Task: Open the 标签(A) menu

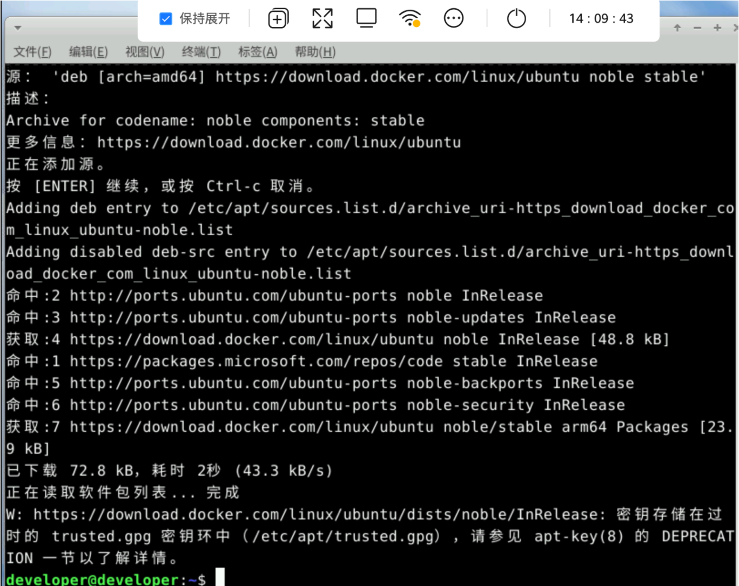Action: (x=258, y=52)
